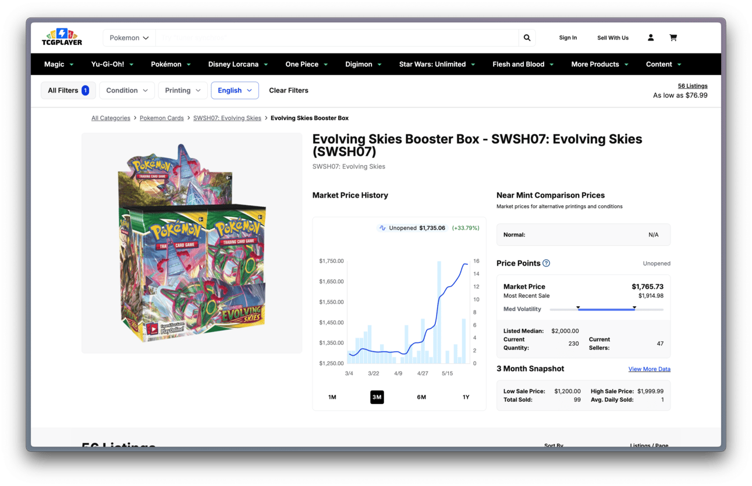The image size is (752, 486).
Task: Expand the Disney Lorcana menu
Action: (x=238, y=65)
